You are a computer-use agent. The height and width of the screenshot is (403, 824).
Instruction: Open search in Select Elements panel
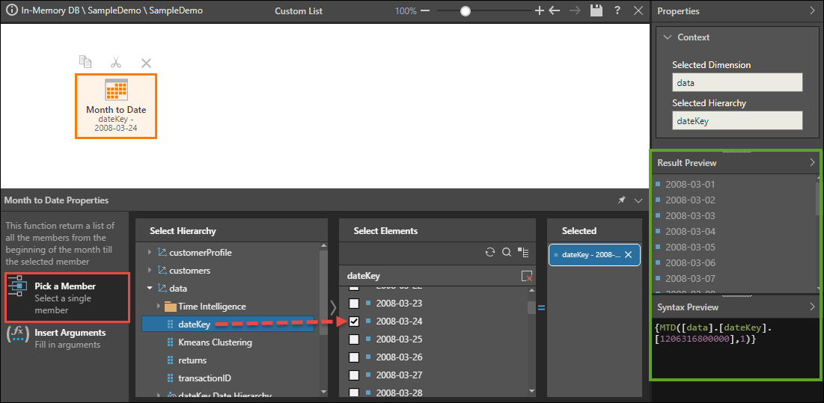[x=507, y=253]
